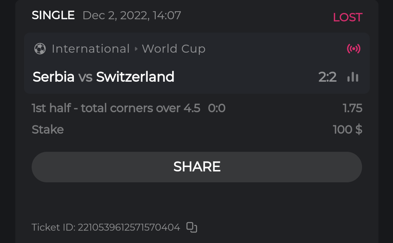
Task: Open the World Cup tournament link
Action: [x=174, y=49]
